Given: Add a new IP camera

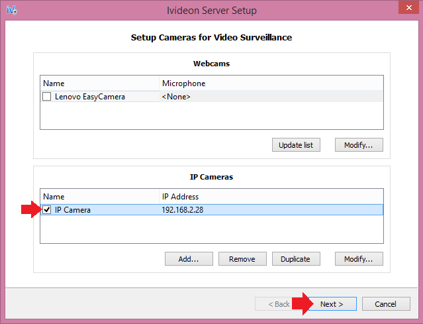Looking at the screenshot, I should (x=189, y=259).
